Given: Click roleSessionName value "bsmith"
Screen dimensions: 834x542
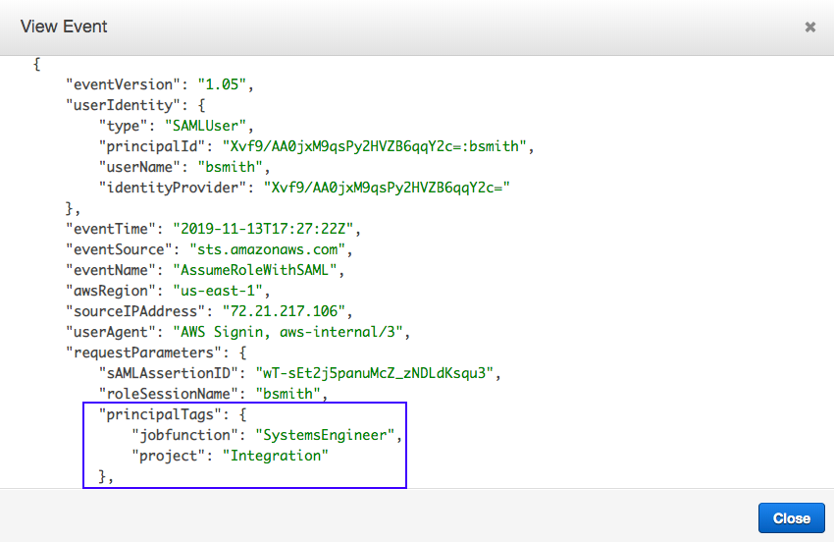Looking at the screenshot, I should click(x=287, y=394).
